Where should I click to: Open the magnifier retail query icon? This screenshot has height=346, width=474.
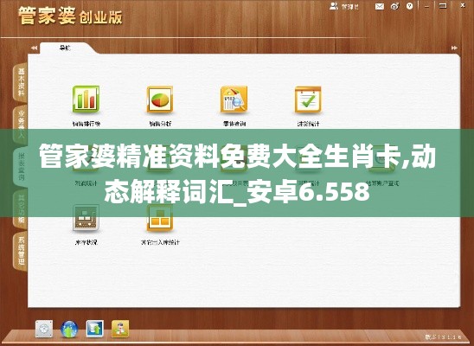pos(234,99)
